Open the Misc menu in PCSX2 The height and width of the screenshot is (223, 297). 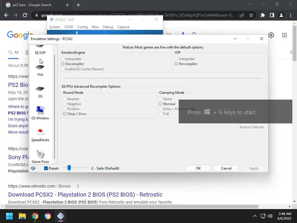[95, 27]
